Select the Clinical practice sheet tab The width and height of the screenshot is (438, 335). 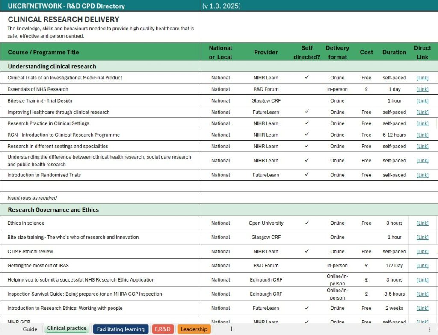pos(67,328)
